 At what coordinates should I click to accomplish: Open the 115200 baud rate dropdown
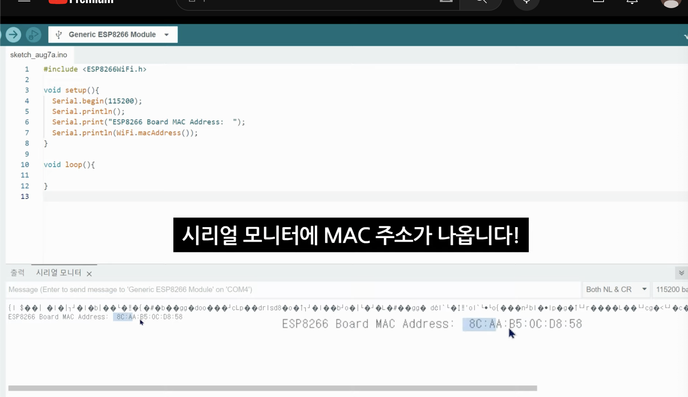pos(671,289)
